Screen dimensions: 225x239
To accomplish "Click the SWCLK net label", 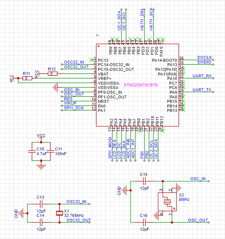I will pyautogui.click(x=204, y=57).
